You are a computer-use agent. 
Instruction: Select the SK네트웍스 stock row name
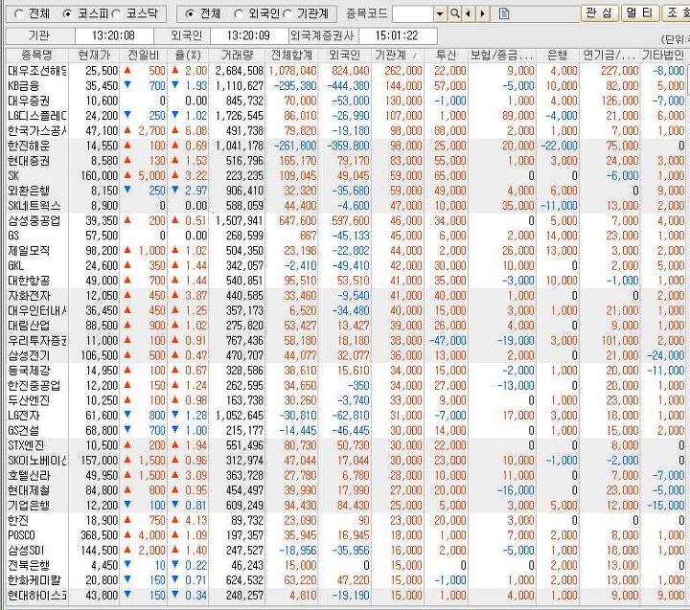(34, 206)
